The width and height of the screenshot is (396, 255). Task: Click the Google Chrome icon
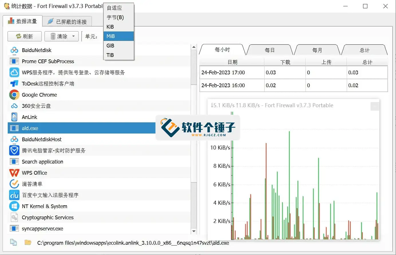pyautogui.click(x=14, y=95)
